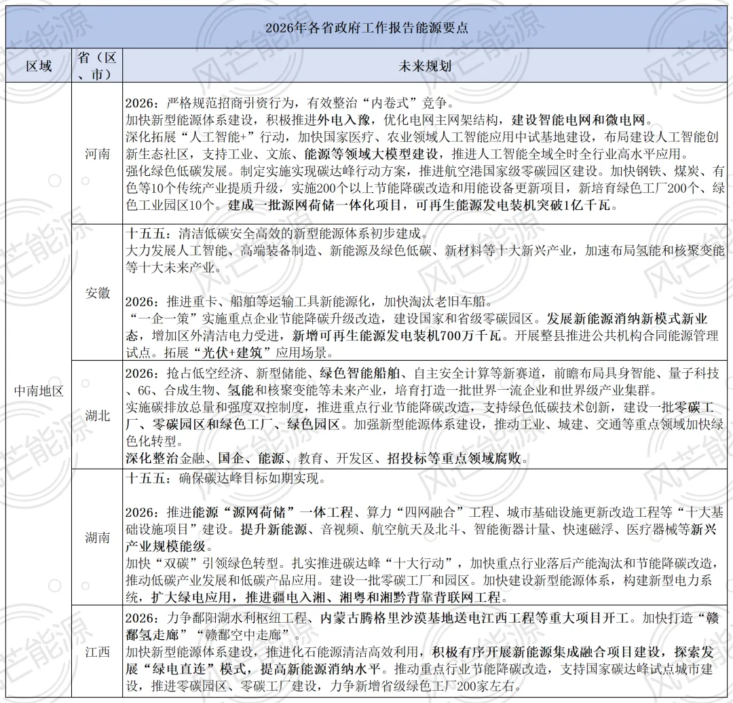
Task: Click the line "十五五：清洁低碳安全高效的新型能源体系初步建成"
Action: pos(273,234)
